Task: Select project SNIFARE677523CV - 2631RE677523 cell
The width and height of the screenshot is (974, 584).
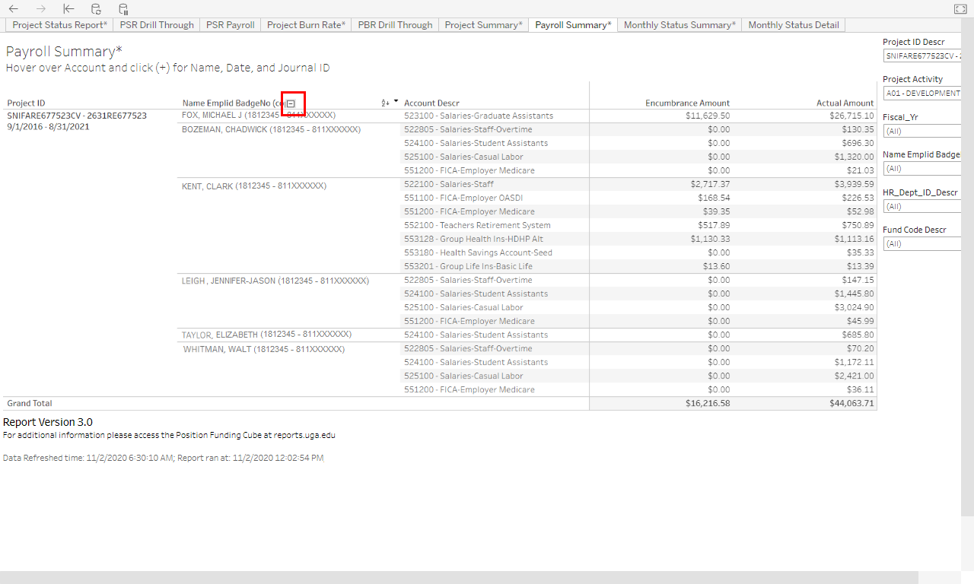Action: tap(77, 116)
